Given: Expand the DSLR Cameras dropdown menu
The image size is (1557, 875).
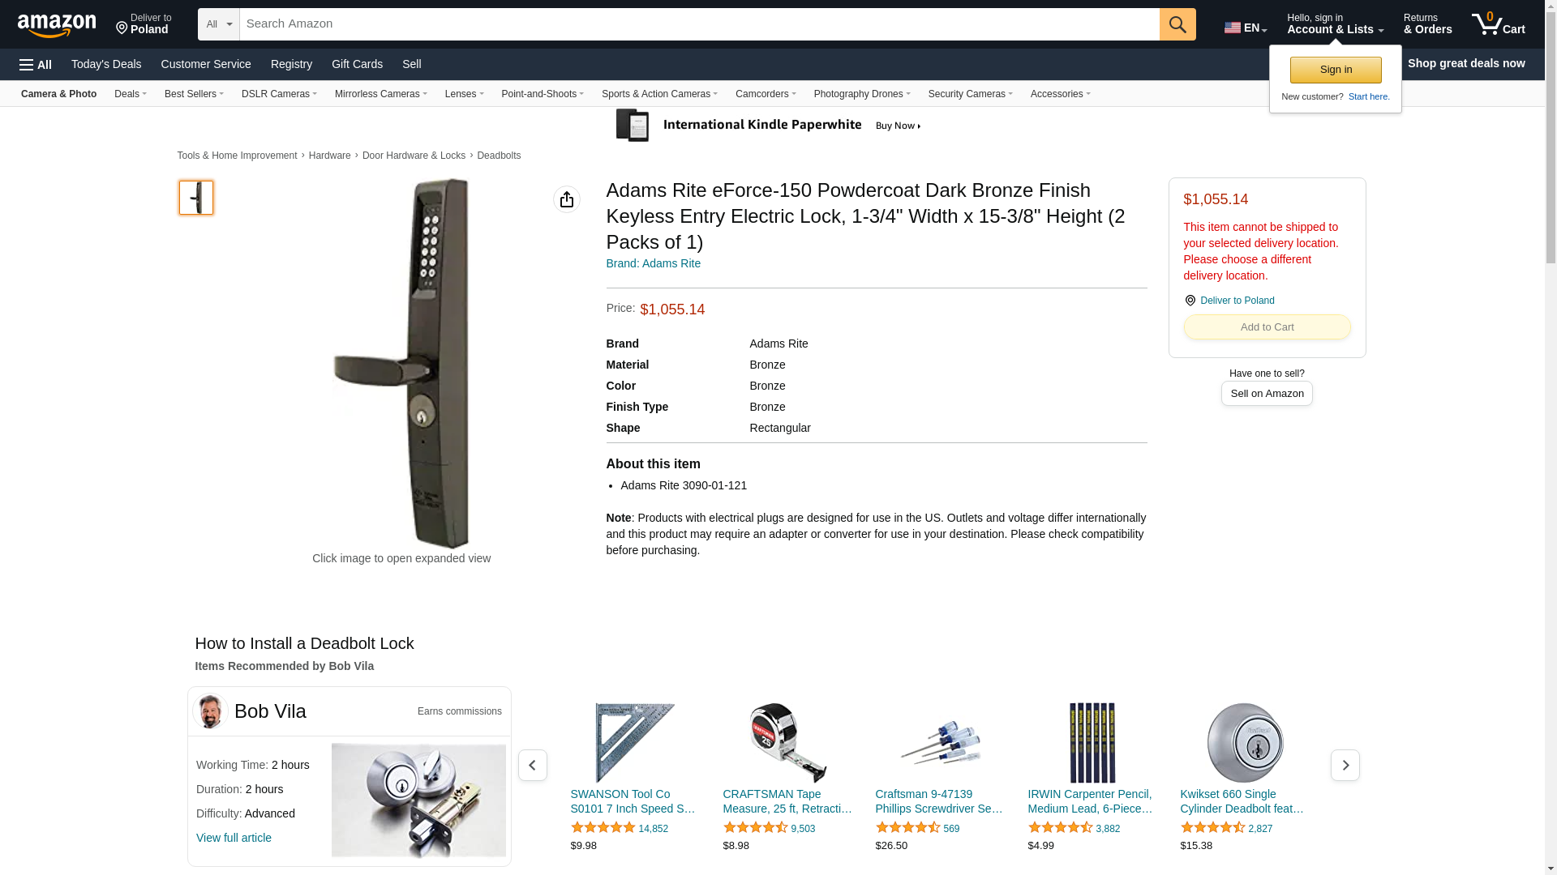Looking at the screenshot, I should pos(279,94).
